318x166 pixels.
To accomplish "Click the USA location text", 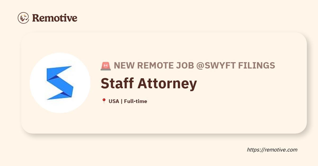I will pos(114,101).
